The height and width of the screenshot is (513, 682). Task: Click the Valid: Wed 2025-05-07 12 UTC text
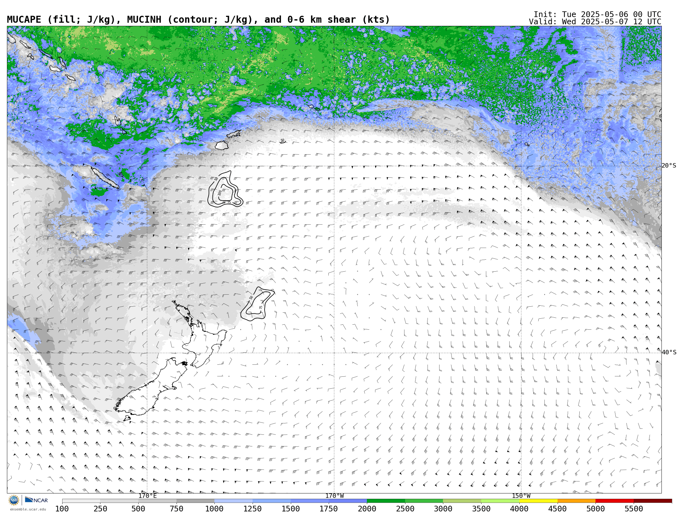pyautogui.click(x=595, y=22)
